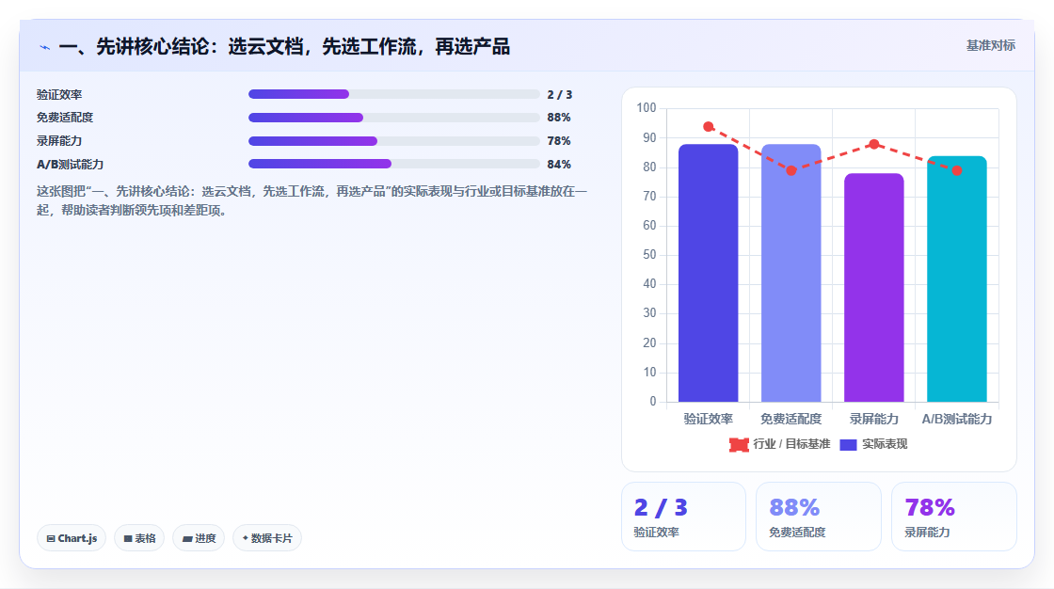Open the 88% 免费适配度 data card
Image resolution: width=1054 pixels, height=589 pixels.
click(x=819, y=517)
